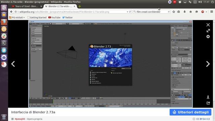Image resolution: width=215 pixels, height=121 pixels.
Task: Open Ubuntu Dash from launcher
Action: point(4,8)
